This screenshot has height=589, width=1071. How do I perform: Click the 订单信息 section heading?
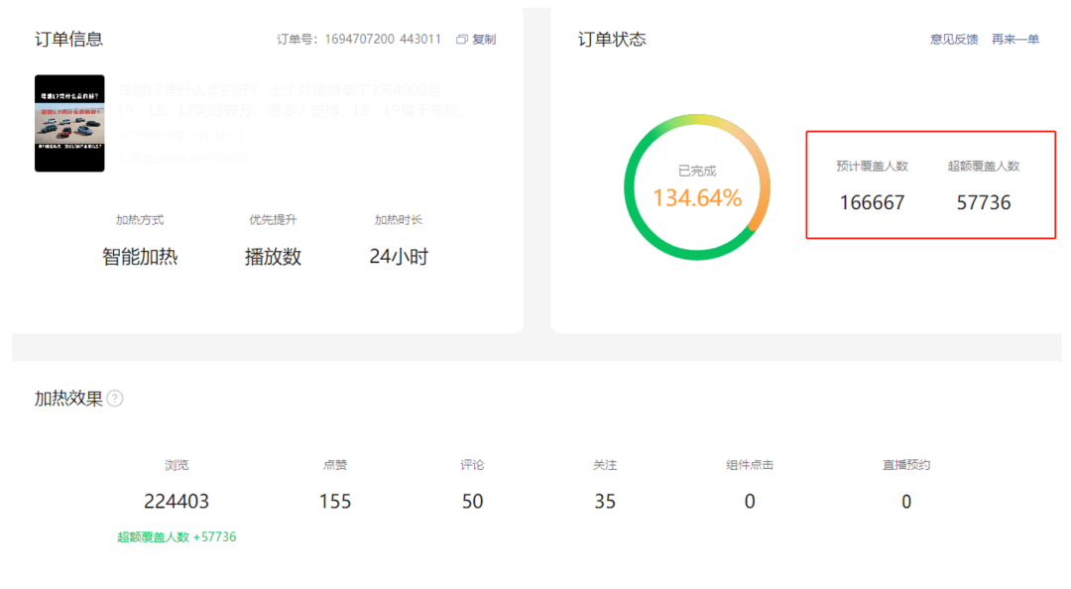pyautogui.click(x=68, y=40)
